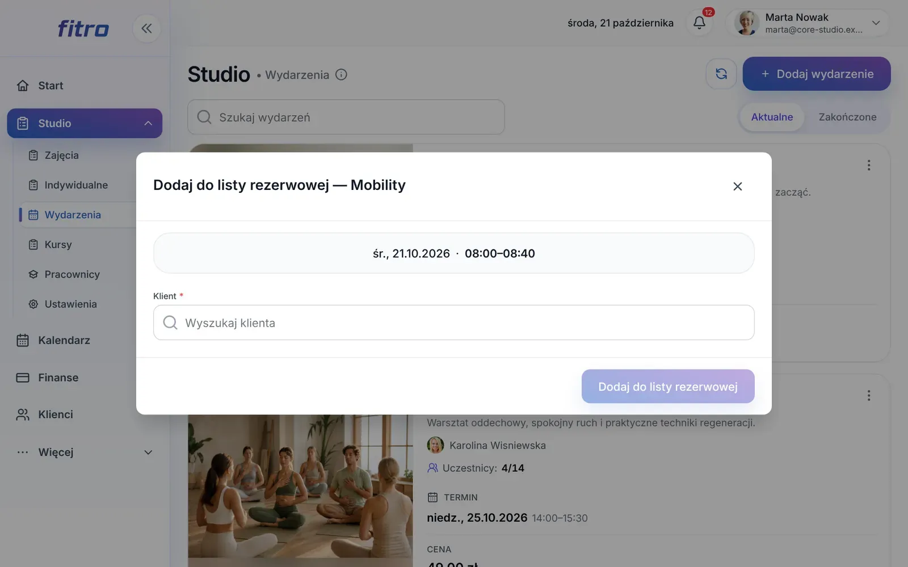This screenshot has width=908, height=567.
Task: Click the Ustawienia gear icon
Action: click(33, 304)
